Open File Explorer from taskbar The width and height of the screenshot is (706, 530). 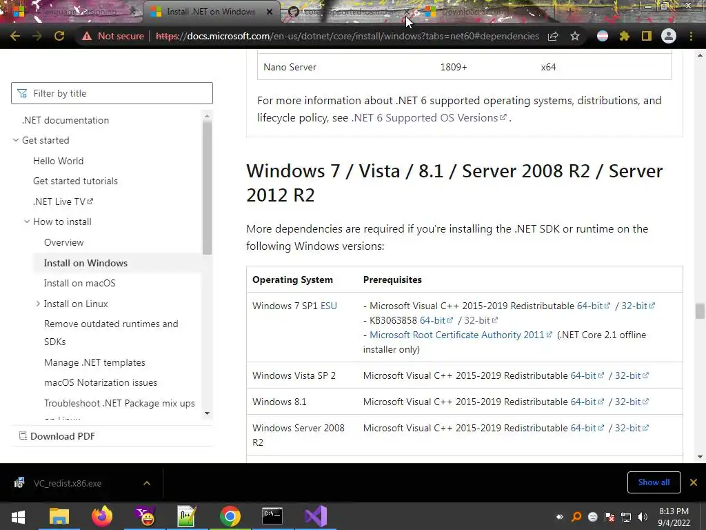[59, 516]
